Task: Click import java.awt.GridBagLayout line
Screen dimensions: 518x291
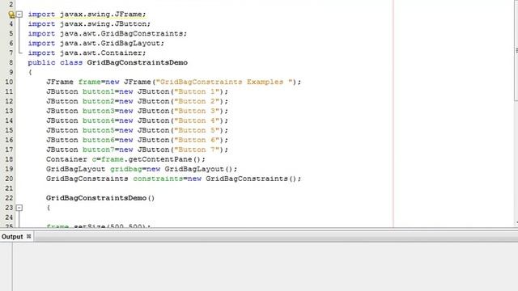Action: pyautogui.click(x=96, y=43)
